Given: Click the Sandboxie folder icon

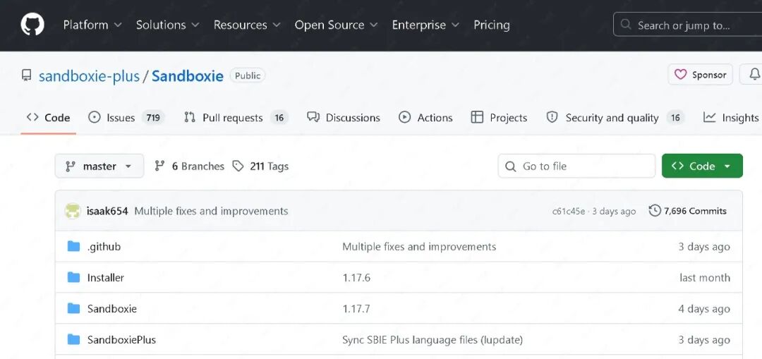Looking at the screenshot, I should (73, 308).
